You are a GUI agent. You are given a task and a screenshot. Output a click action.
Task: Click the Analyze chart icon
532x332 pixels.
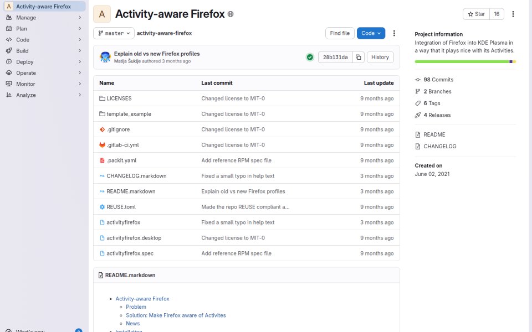click(9, 95)
